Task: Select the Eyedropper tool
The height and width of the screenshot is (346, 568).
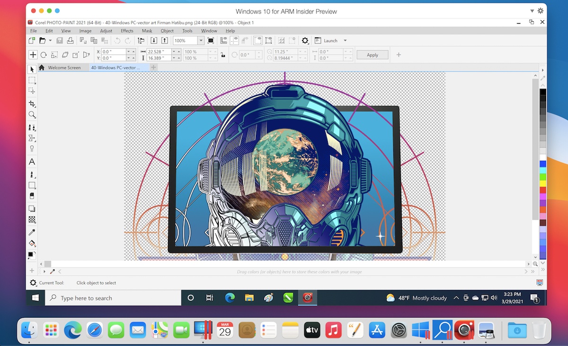Action: pos(32,232)
